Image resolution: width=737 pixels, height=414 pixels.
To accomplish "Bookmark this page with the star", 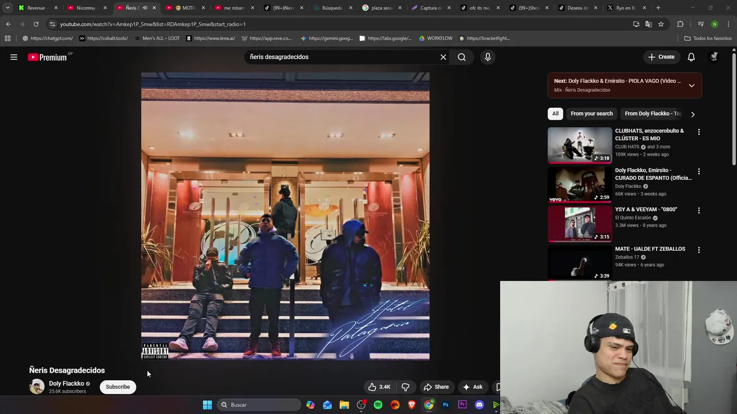I will pyautogui.click(x=661, y=24).
